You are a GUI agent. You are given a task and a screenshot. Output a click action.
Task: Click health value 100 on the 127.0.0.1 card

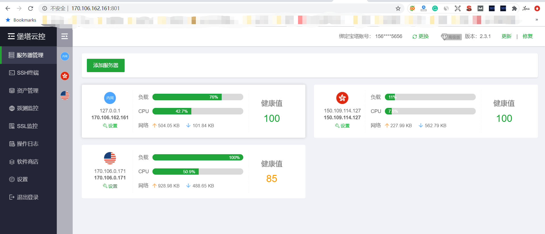coord(272,118)
